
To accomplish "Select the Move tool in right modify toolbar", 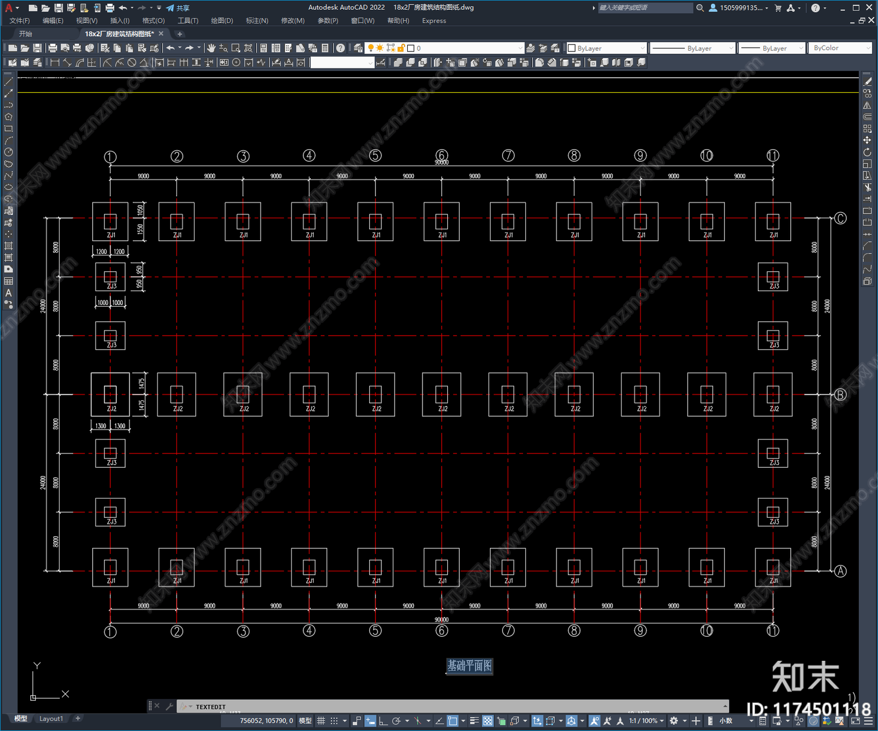I will pos(867,140).
